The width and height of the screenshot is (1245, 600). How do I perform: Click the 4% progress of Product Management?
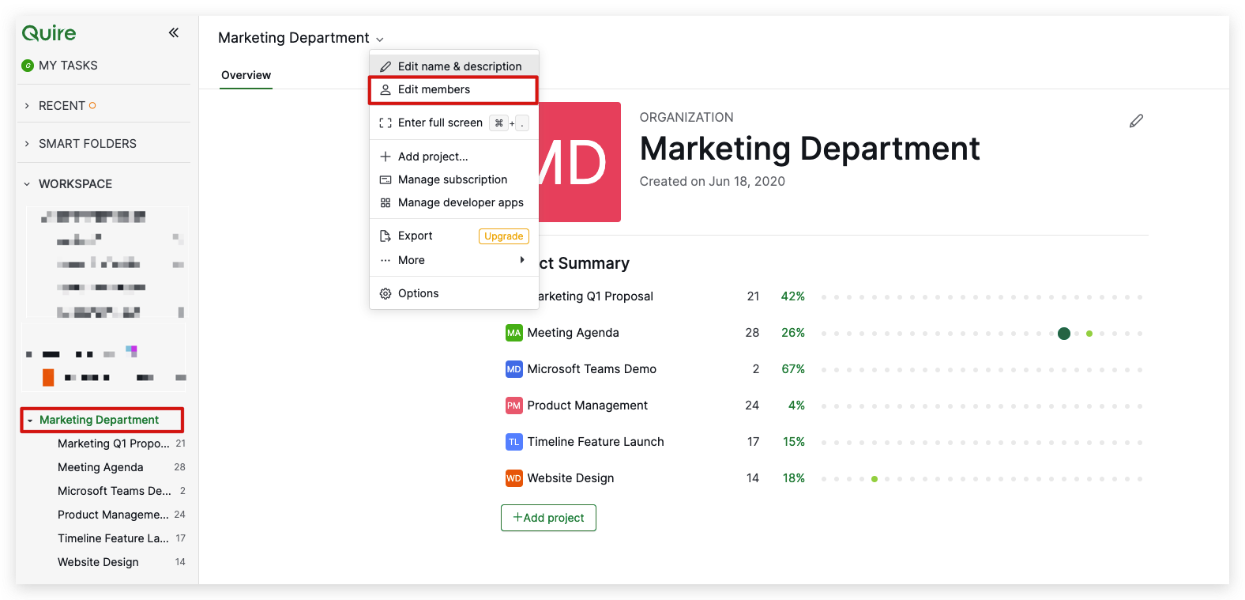pos(796,406)
